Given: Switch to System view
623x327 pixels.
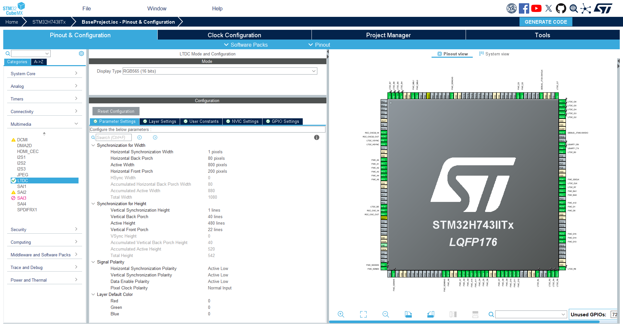Looking at the screenshot, I should point(494,54).
